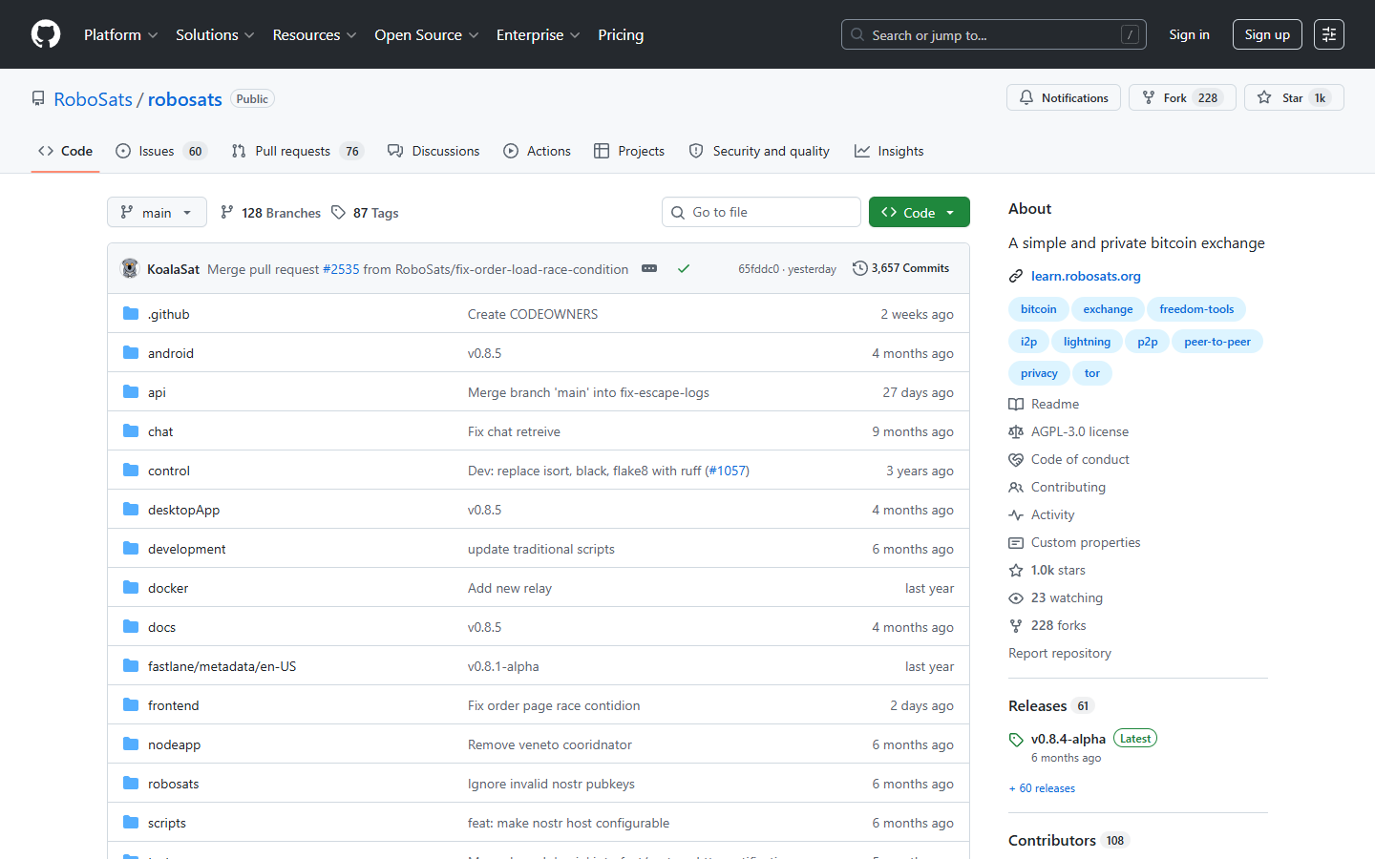
Task: Open commit hash 65fddc0
Action: point(758,269)
